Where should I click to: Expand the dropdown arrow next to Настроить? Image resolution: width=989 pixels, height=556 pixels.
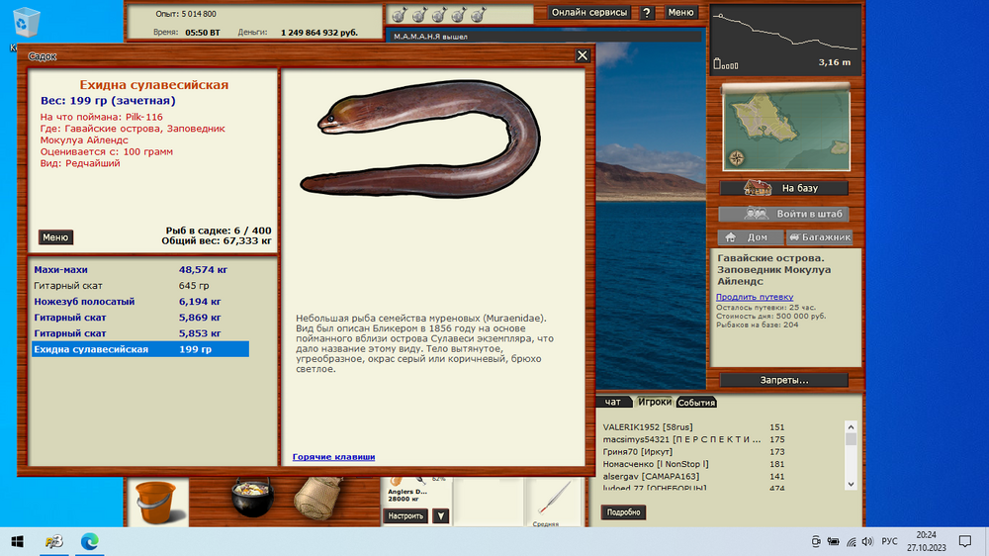[x=441, y=515]
